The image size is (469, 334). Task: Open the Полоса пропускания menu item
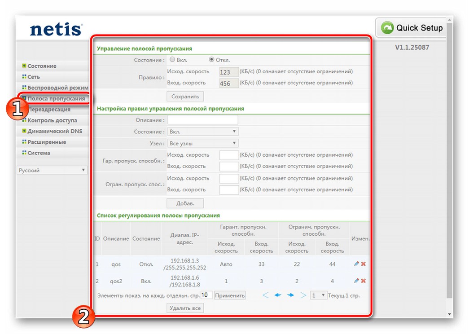pyautogui.click(x=56, y=98)
